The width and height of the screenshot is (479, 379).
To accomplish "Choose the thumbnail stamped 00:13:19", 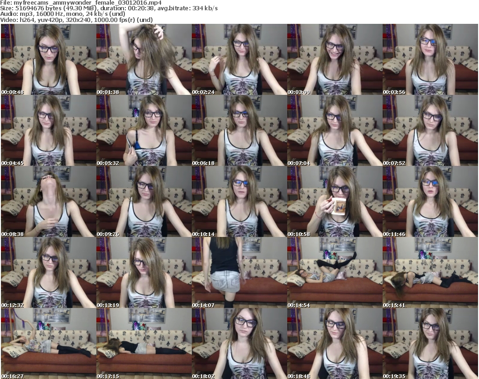I will click(x=144, y=273).
